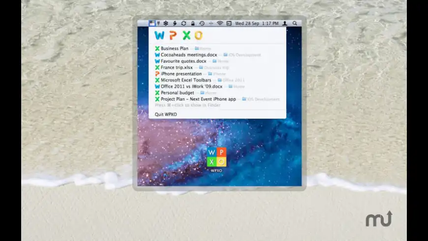Open the user account menu bar icon
This screenshot has height=241, width=428.
point(285,23)
